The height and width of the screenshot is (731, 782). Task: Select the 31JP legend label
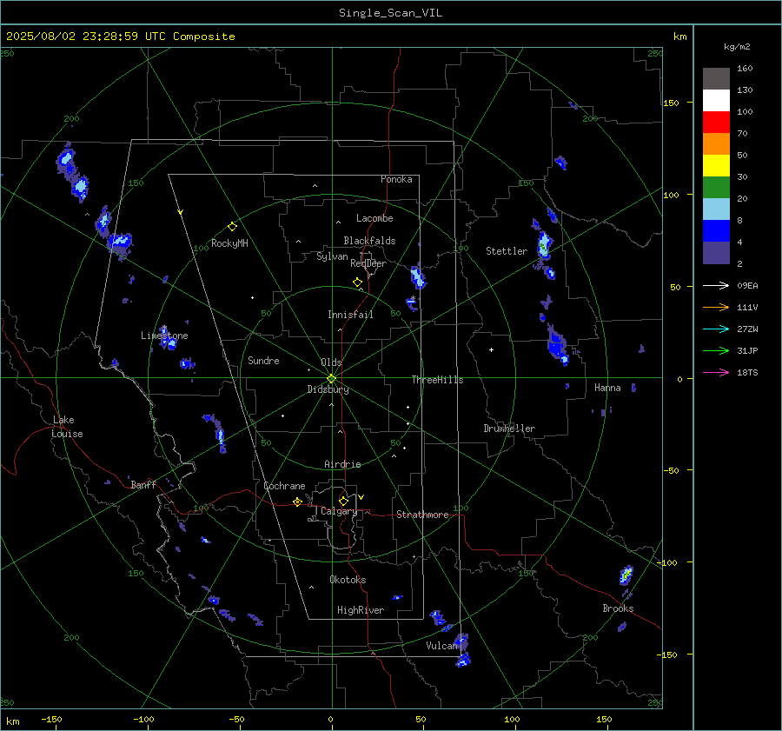pyautogui.click(x=747, y=351)
